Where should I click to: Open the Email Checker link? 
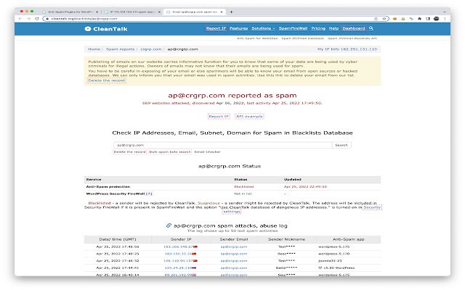[x=207, y=152]
